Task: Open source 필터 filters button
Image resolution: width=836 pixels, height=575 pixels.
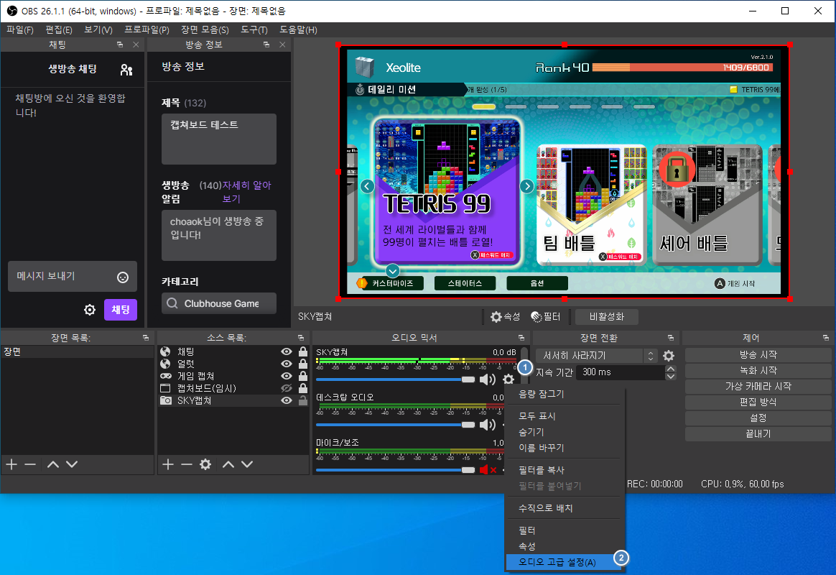Action: coord(545,317)
